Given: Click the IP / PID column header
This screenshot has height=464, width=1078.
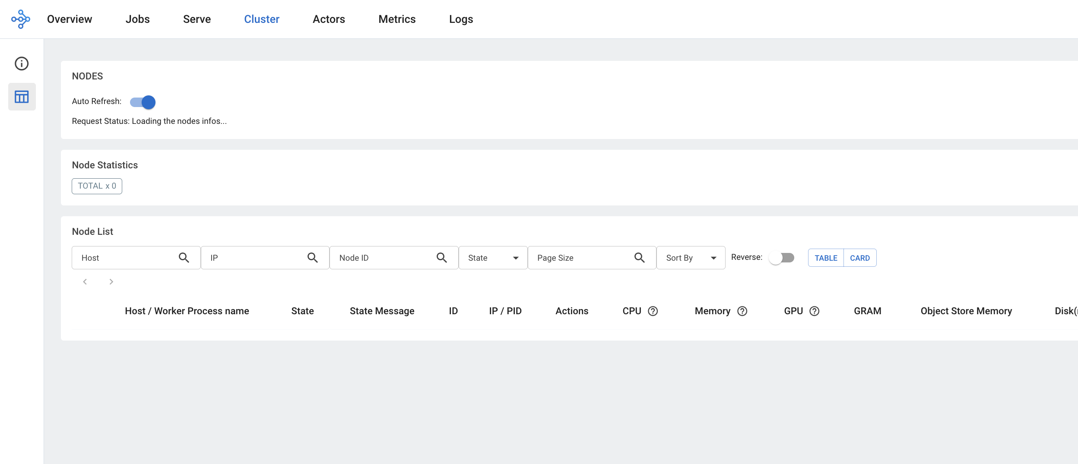Looking at the screenshot, I should pyautogui.click(x=505, y=311).
